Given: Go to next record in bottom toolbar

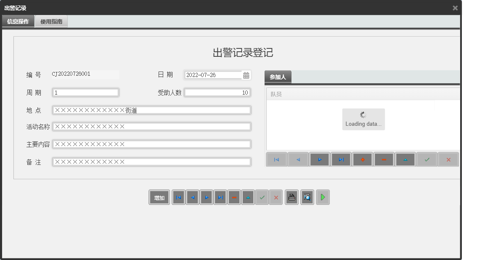Looking at the screenshot, I should coord(207,198).
